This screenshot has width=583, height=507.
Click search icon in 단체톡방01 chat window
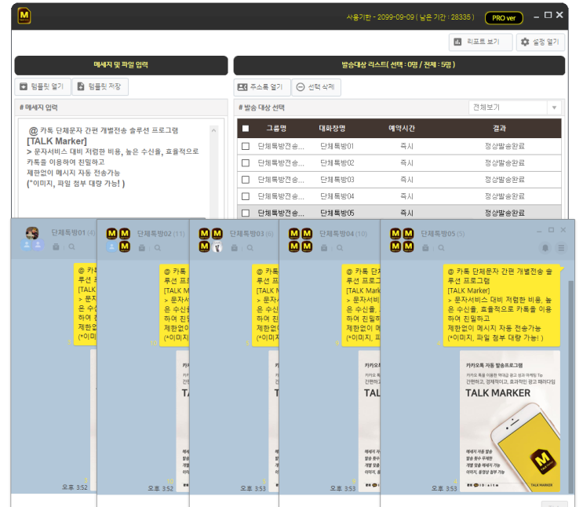point(71,246)
